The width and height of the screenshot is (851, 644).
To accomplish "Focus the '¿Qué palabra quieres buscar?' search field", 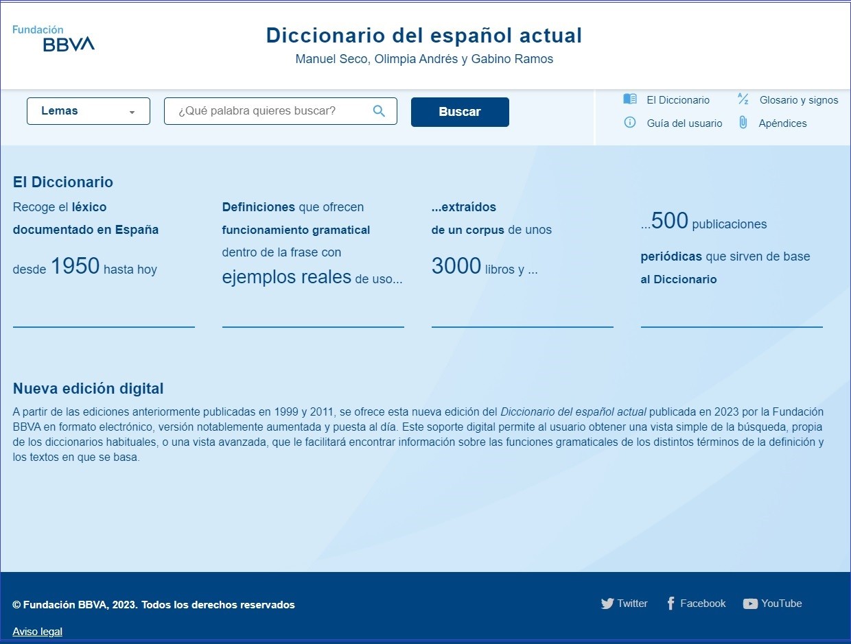I will (281, 111).
